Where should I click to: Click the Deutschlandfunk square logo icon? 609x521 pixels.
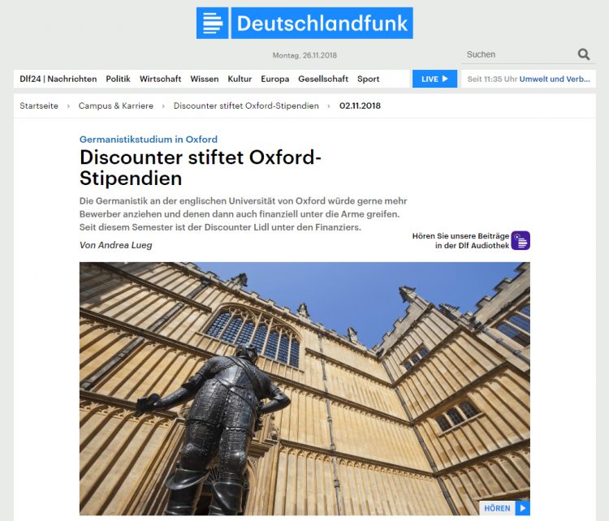[213, 23]
